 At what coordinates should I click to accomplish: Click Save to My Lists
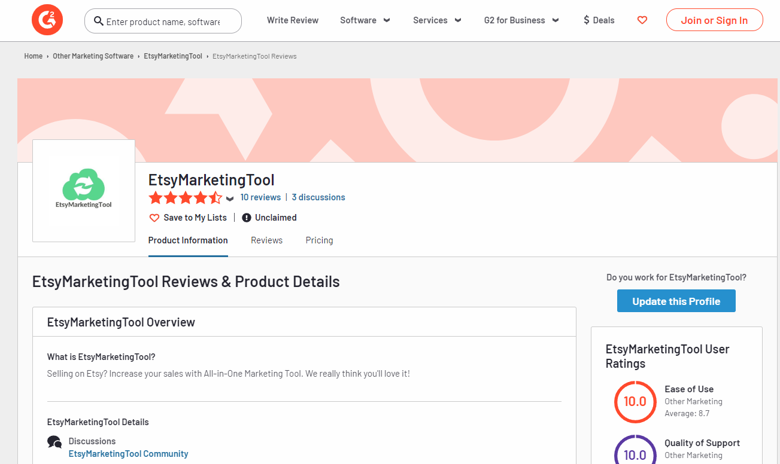(x=195, y=218)
